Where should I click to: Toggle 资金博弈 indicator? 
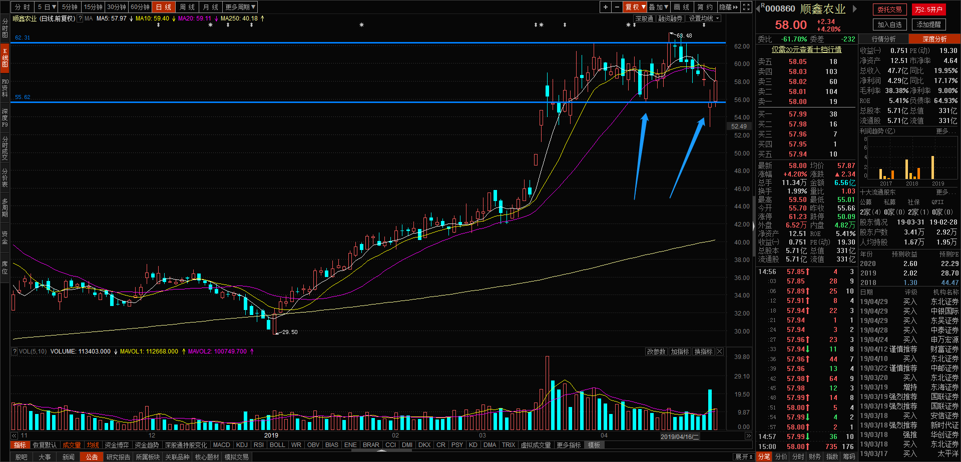click(x=117, y=445)
